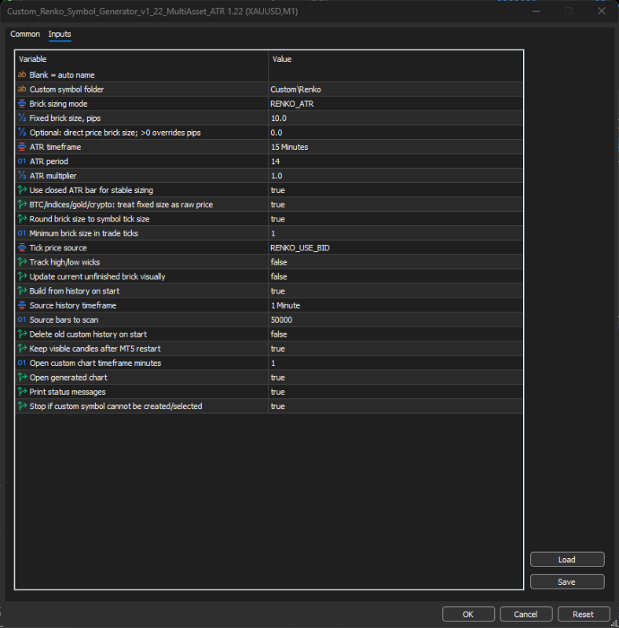This screenshot has height=628, width=619.
Task: Click the Cancel button
Action: click(526, 614)
